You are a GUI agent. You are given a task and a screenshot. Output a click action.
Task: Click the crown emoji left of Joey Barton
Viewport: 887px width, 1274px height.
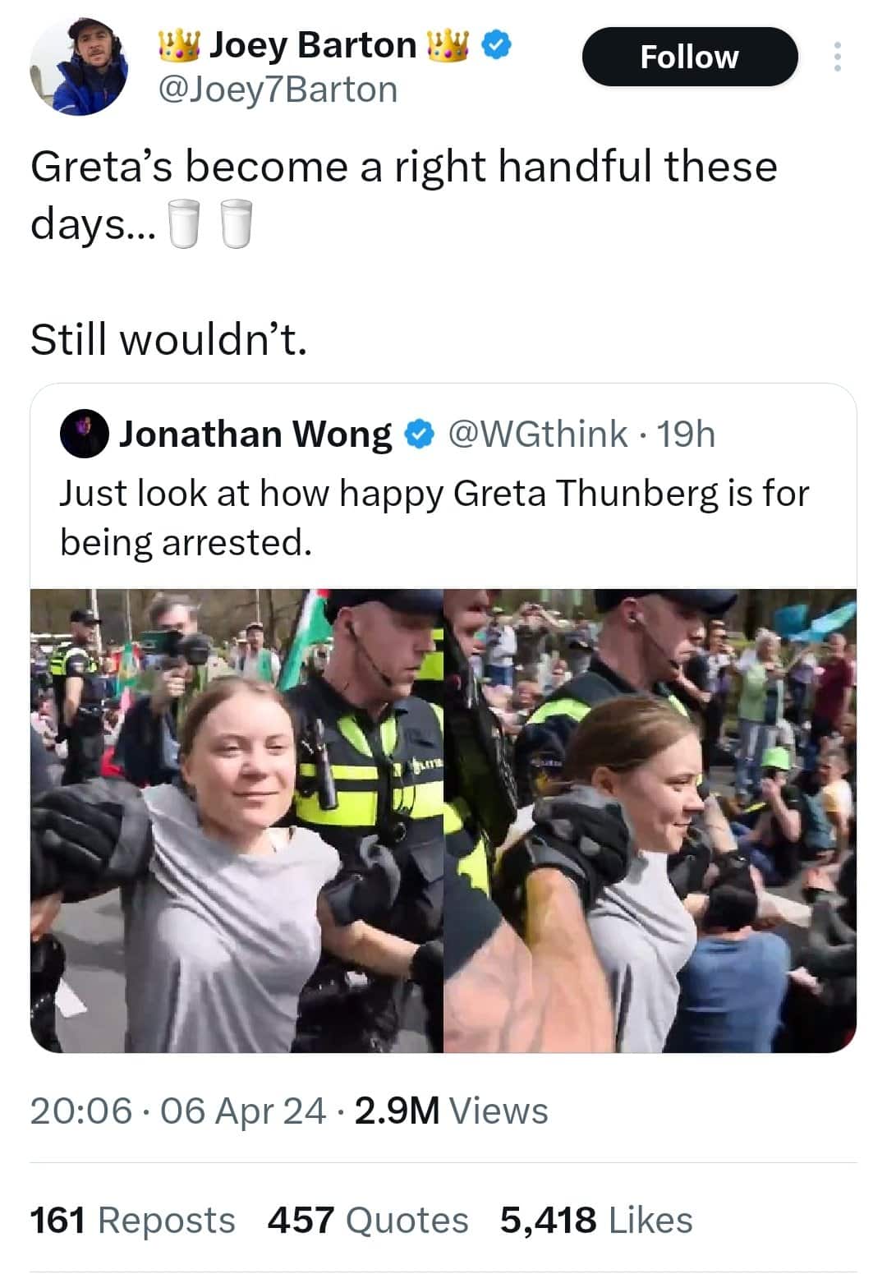point(178,45)
